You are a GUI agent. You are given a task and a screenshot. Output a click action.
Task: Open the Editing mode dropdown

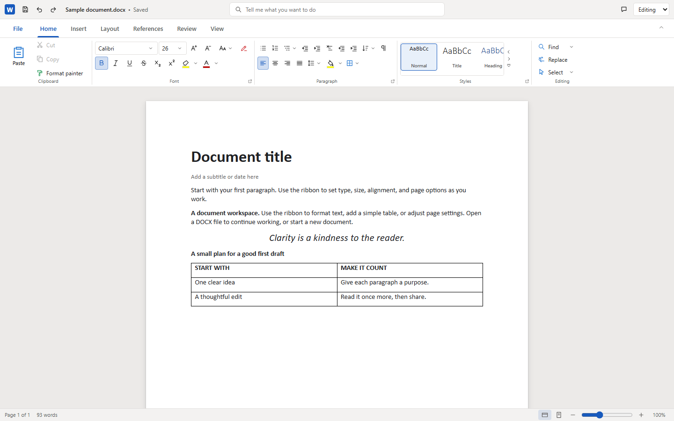coord(651,9)
